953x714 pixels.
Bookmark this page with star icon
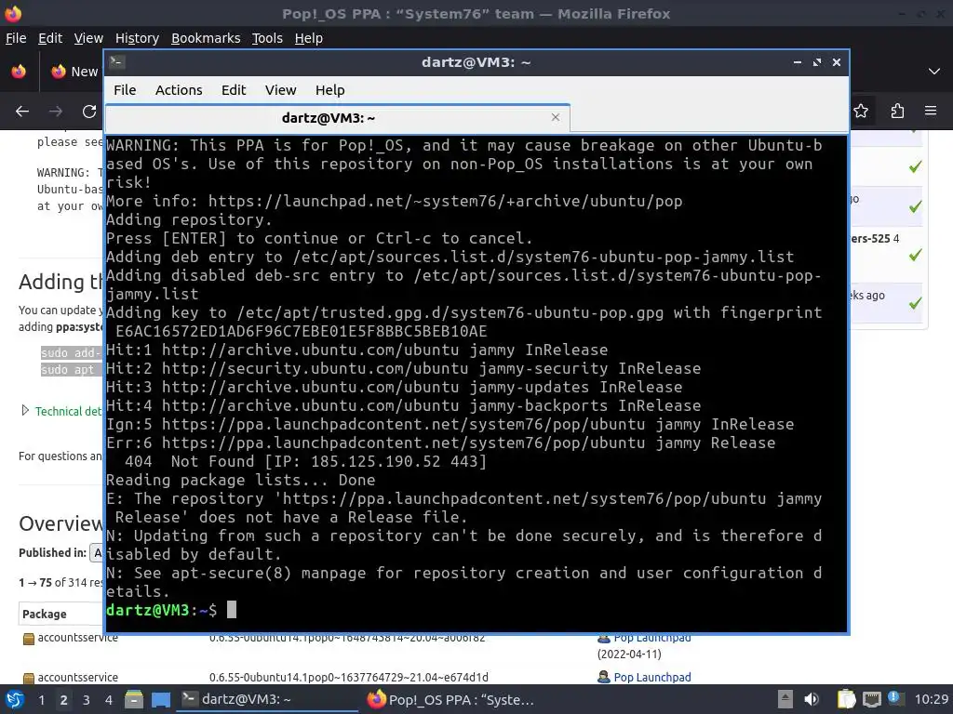[861, 112]
